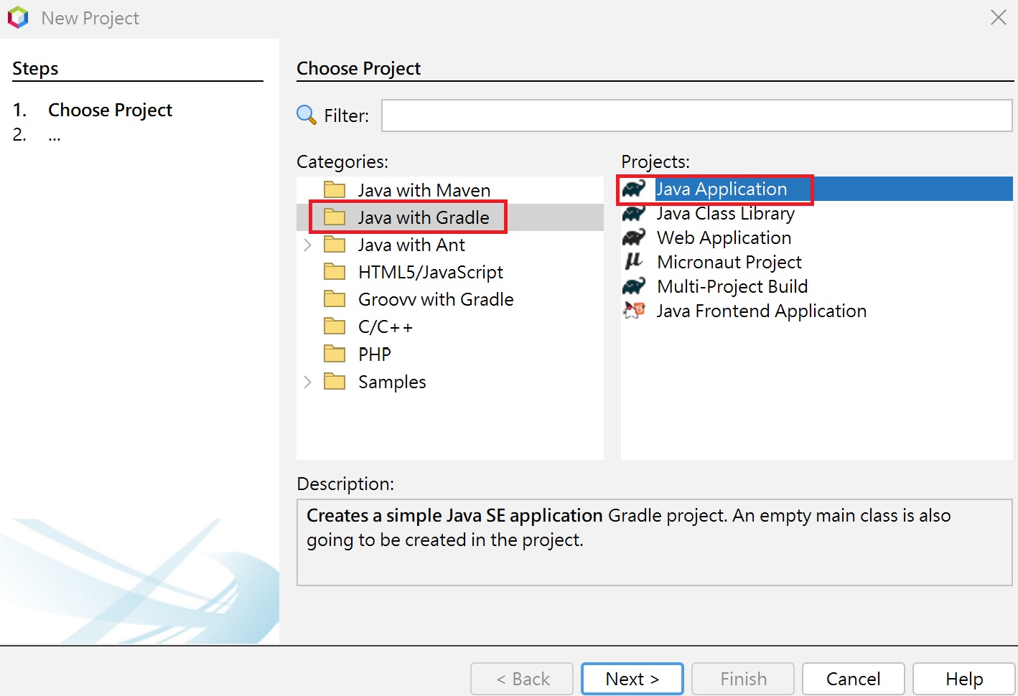The height and width of the screenshot is (696, 1018).
Task: Expand the Java with Ant category
Action: pos(307,245)
